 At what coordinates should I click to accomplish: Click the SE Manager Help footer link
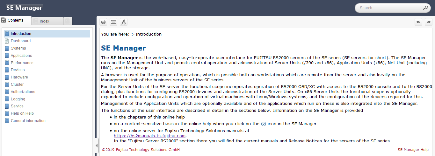413,150
